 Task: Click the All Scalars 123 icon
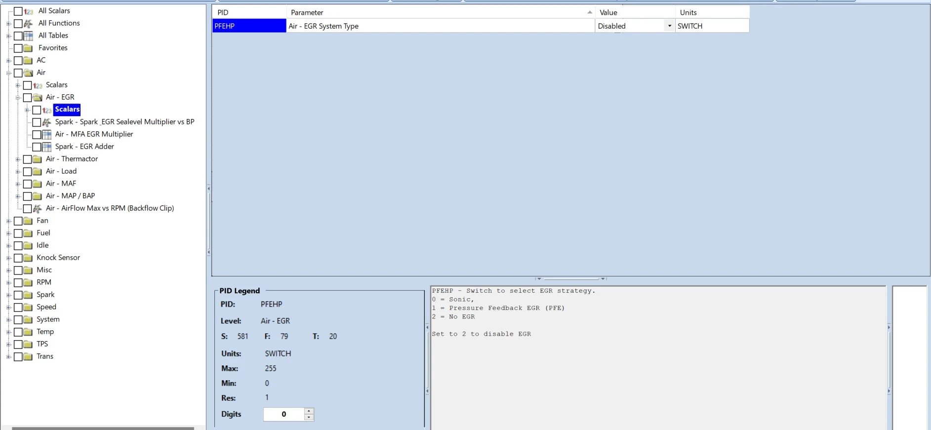tap(29, 11)
